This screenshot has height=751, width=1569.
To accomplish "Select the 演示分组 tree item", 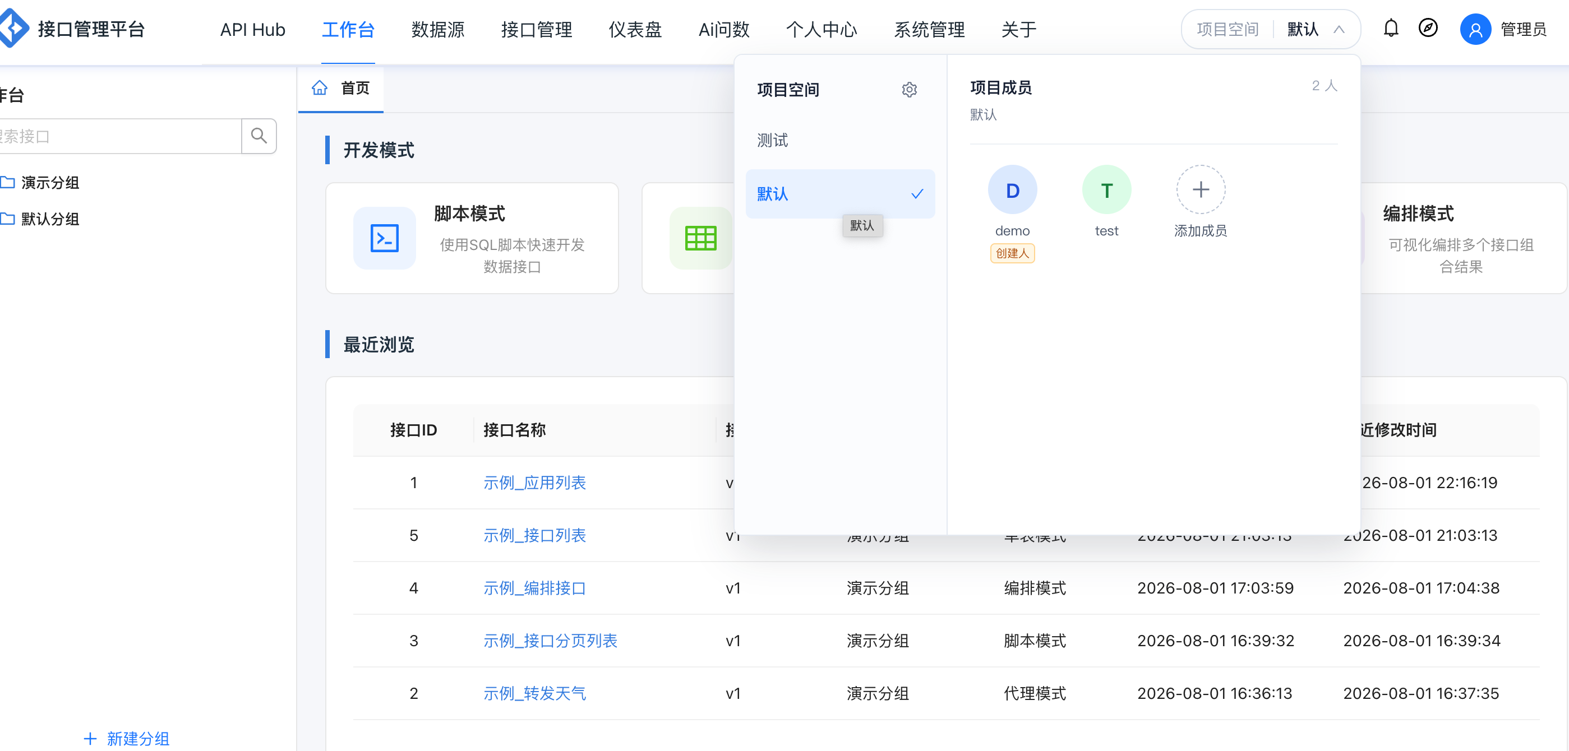I will point(50,183).
